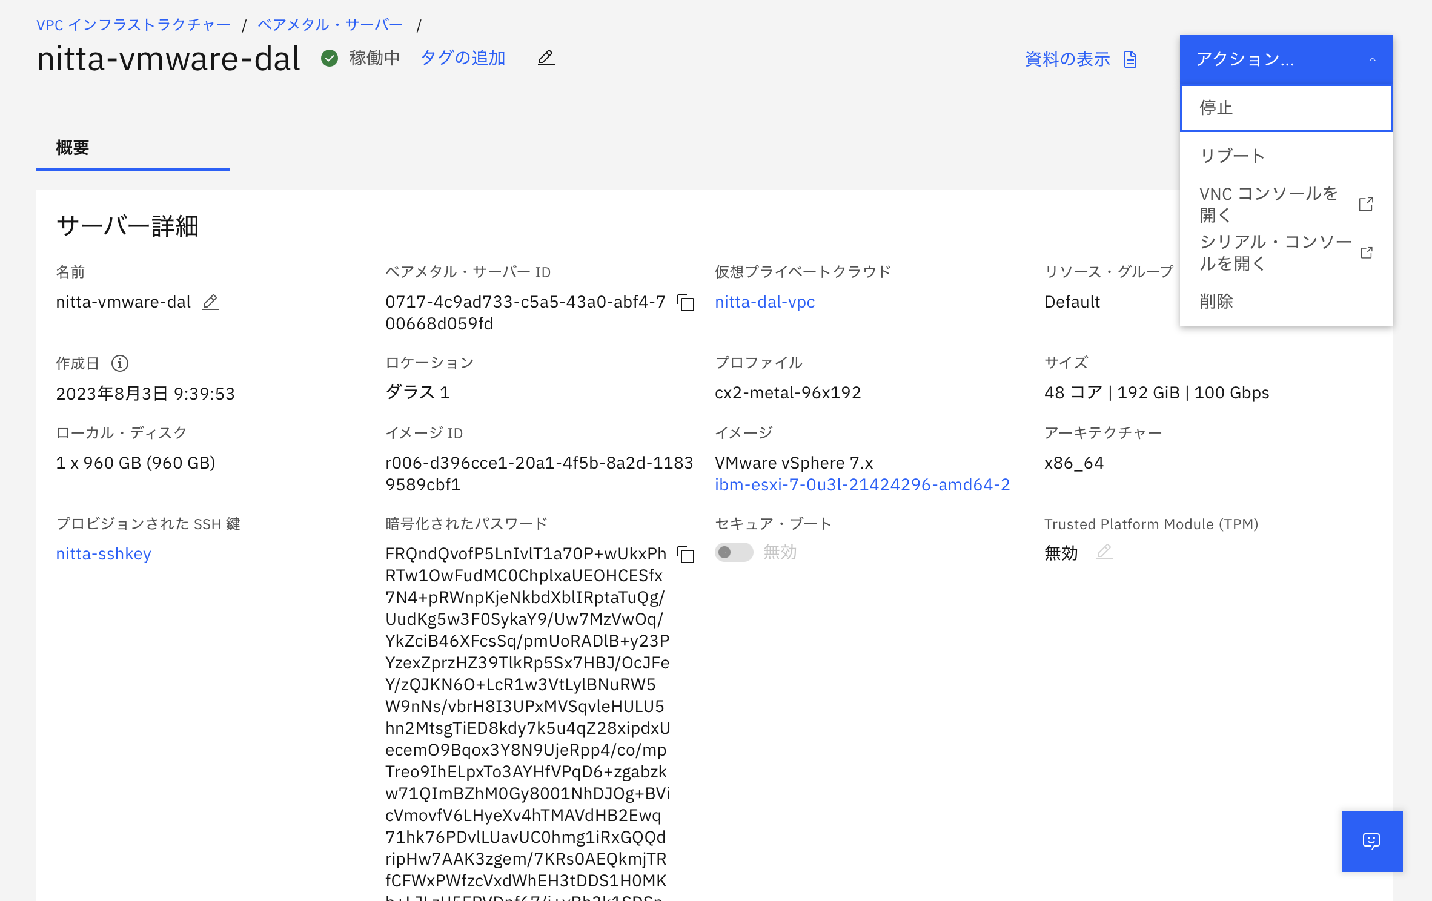This screenshot has height=901, width=1432.
Task: Toggle the セキュア・ブート switch
Action: [734, 553]
